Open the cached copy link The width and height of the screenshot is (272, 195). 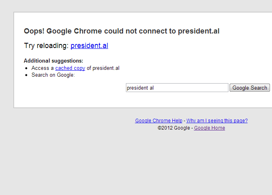(x=70, y=68)
